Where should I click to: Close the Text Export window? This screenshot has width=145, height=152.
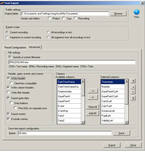click(x=142, y=3)
